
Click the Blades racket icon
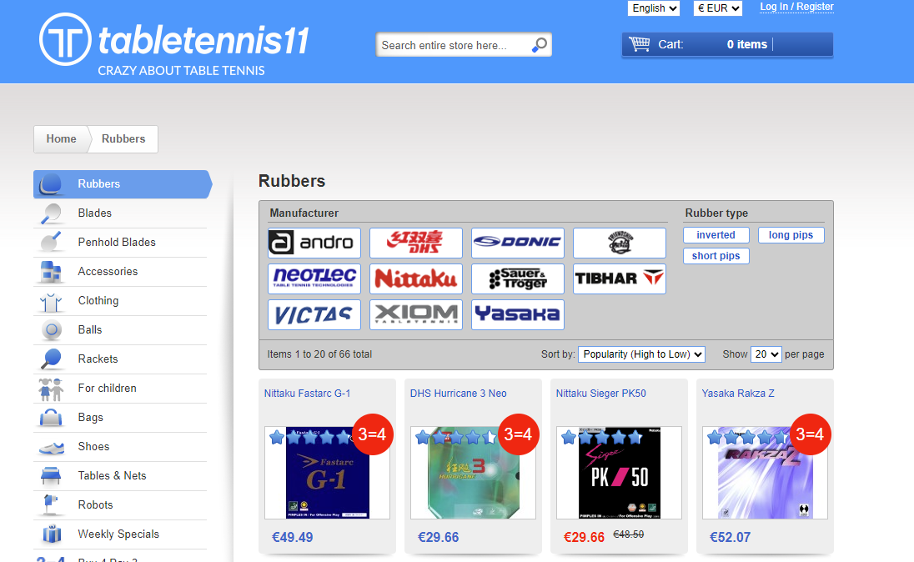(x=51, y=213)
